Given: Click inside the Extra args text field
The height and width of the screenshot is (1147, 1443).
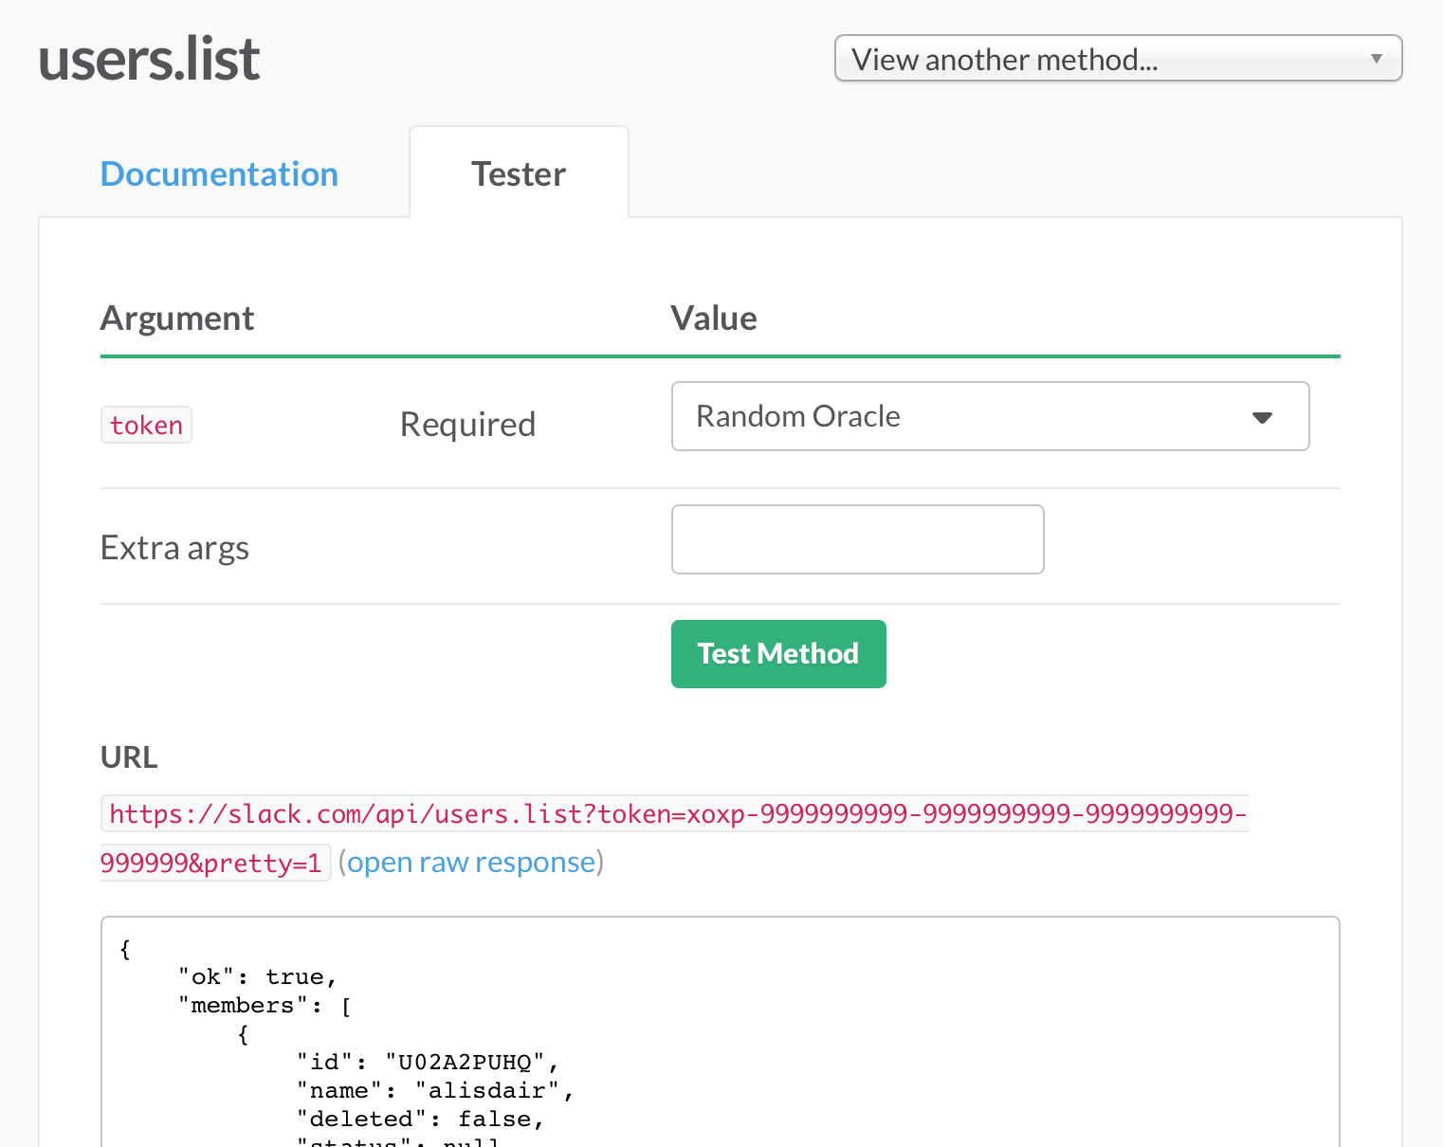Looking at the screenshot, I should pyautogui.click(x=856, y=538).
